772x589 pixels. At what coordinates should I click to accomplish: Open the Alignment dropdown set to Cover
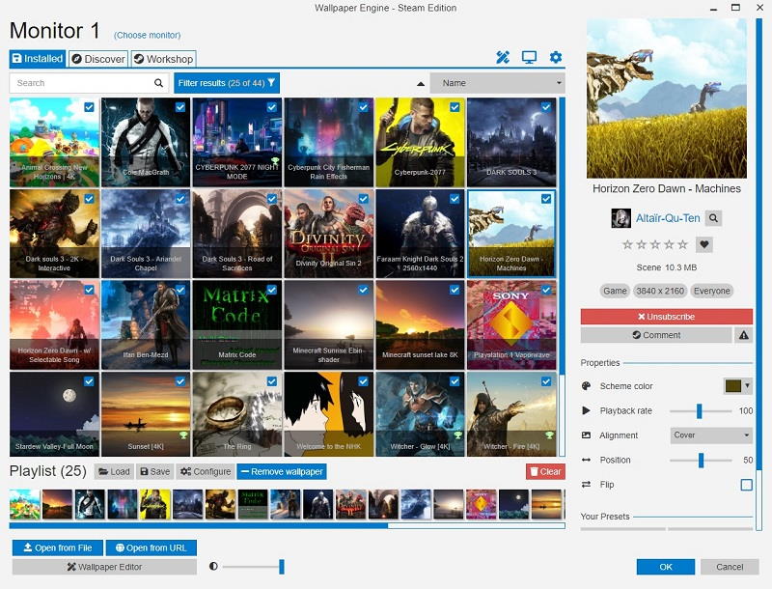(x=711, y=435)
